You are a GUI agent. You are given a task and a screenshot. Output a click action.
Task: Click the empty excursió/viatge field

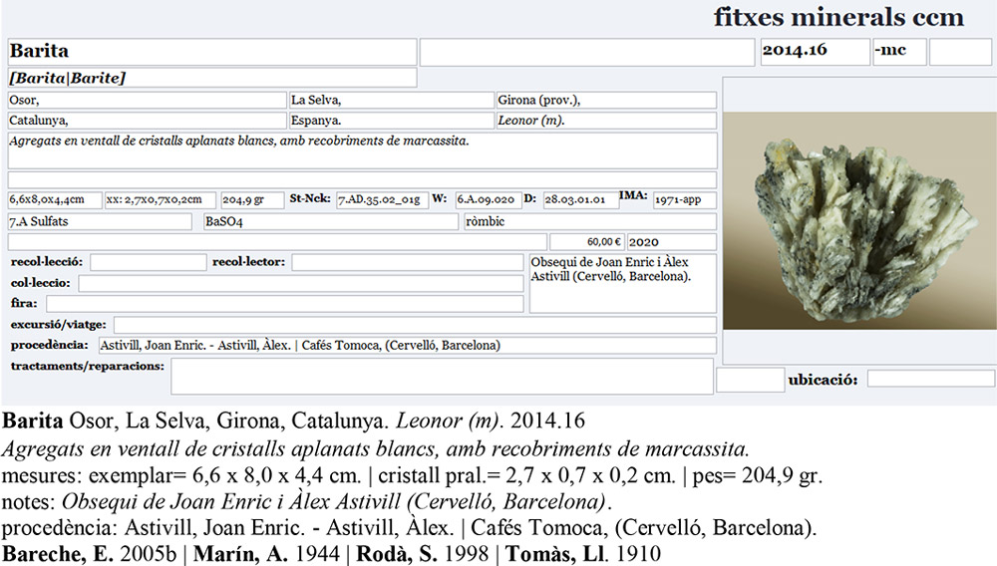click(415, 325)
